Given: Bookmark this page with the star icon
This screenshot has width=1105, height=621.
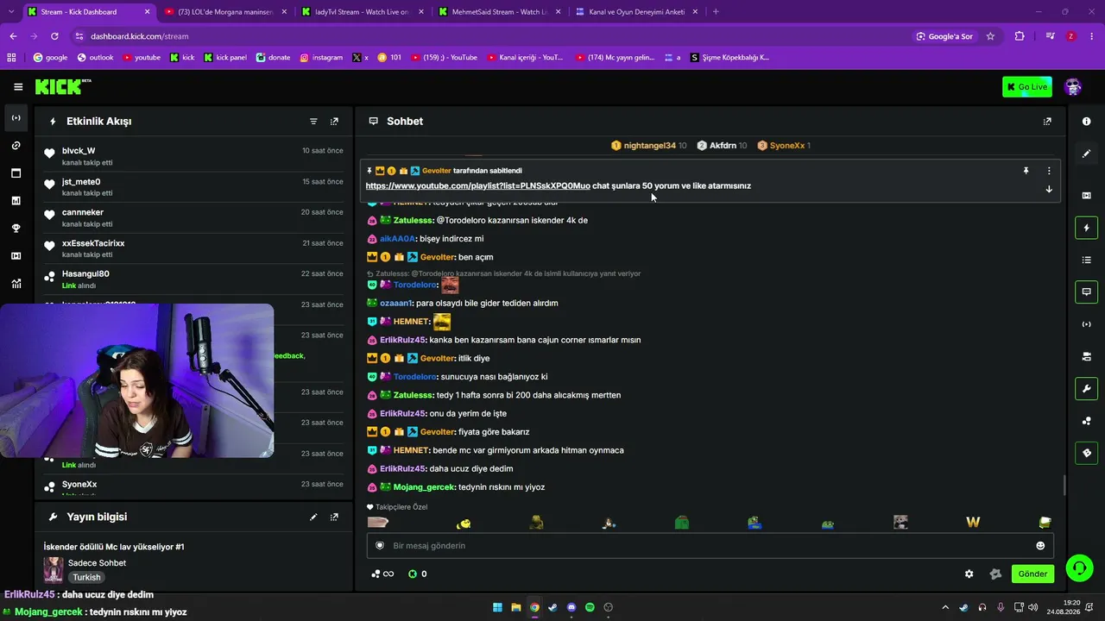Looking at the screenshot, I should [x=990, y=36].
